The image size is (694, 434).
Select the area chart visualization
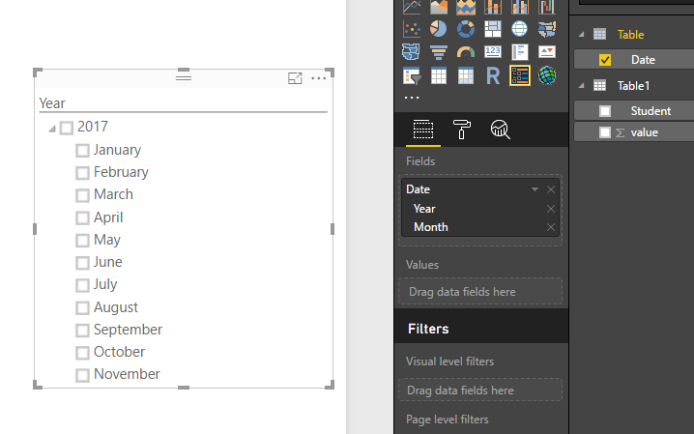(x=439, y=7)
